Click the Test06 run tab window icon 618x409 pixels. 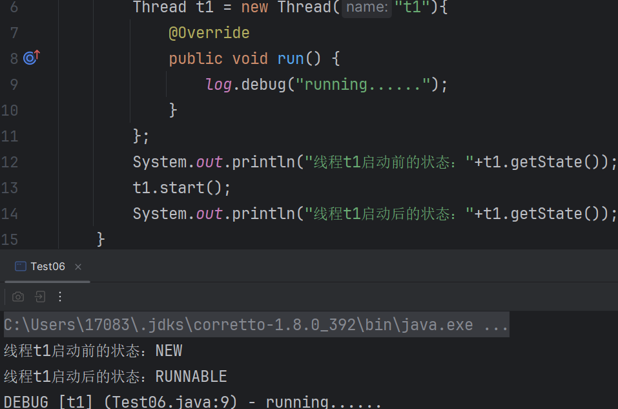[21, 266]
